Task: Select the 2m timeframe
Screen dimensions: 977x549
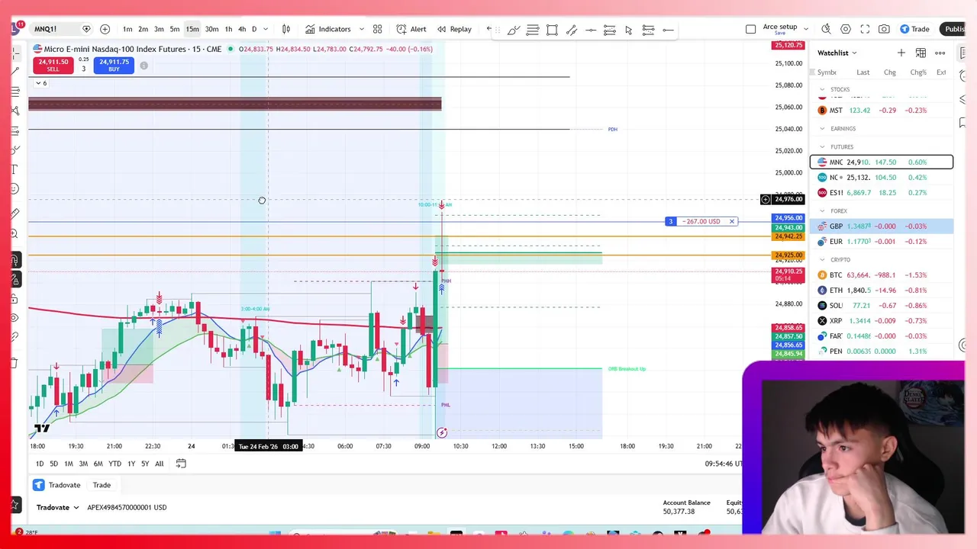Action: (143, 29)
